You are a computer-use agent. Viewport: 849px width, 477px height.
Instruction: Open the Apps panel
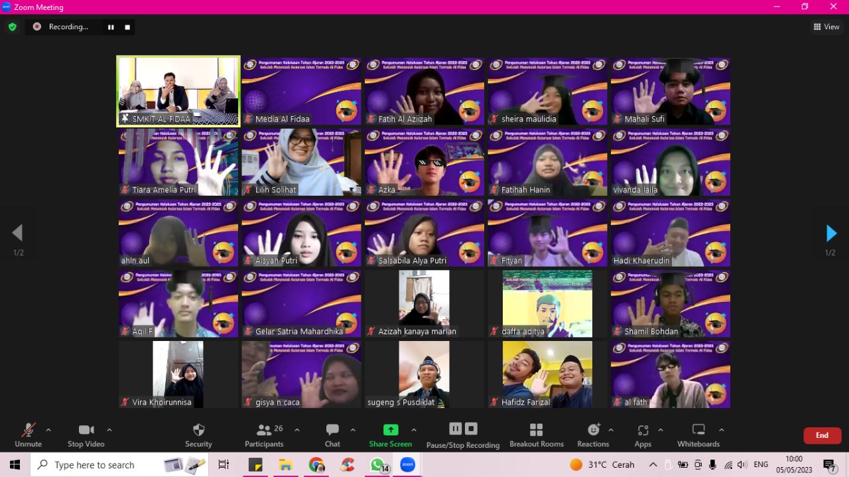click(642, 435)
